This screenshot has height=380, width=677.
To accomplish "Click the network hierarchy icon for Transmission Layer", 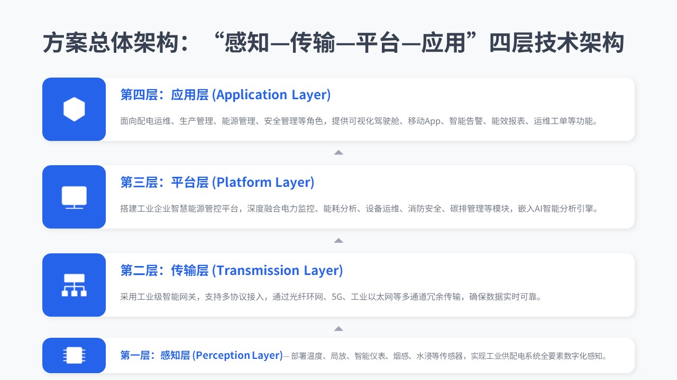I will (74, 285).
